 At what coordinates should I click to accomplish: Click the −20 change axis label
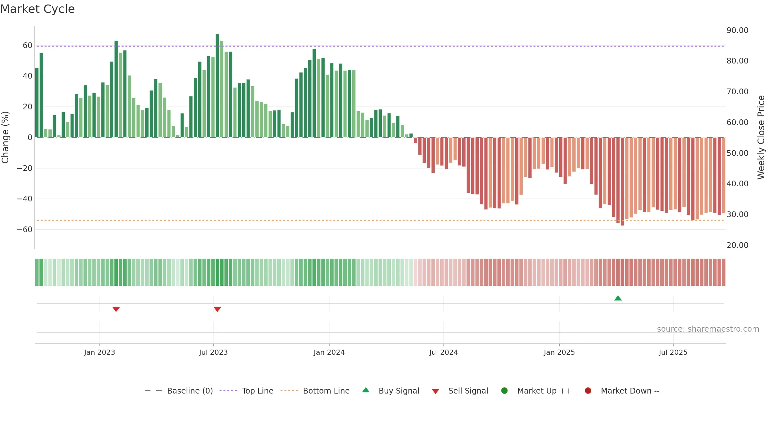coord(25,168)
